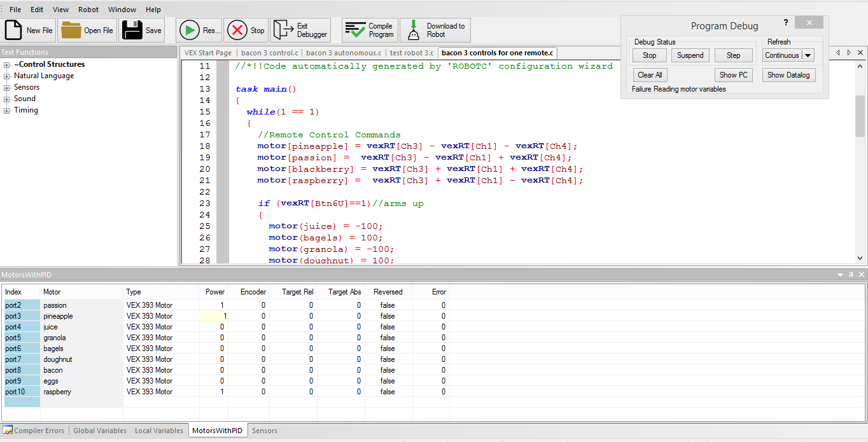Click the Clear All button

650,74
